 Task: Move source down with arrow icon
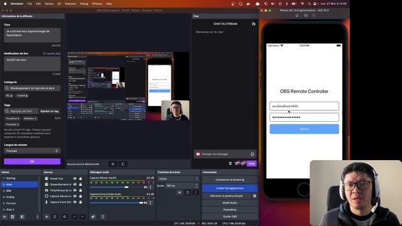[x=82, y=217]
